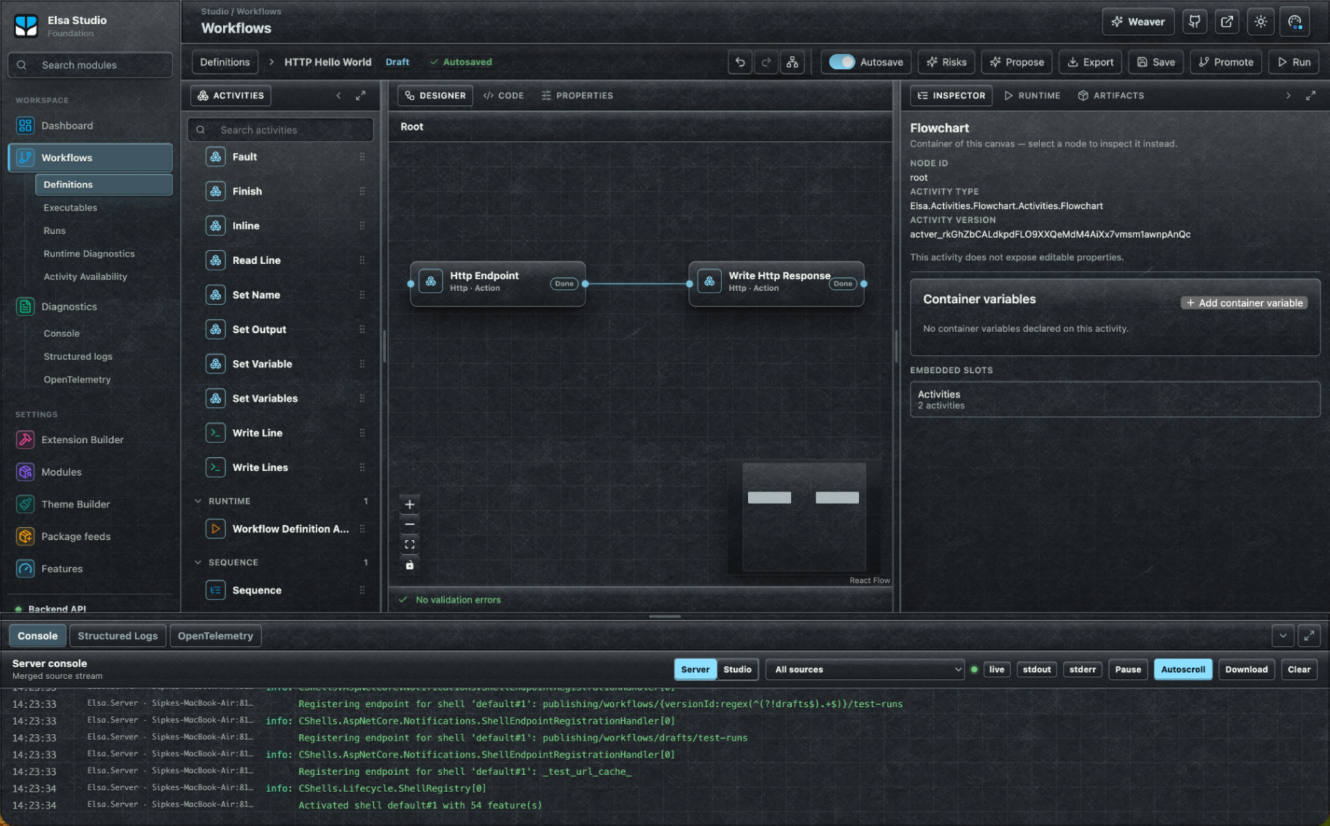Maximize the console panel

click(x=1309, y=636)
